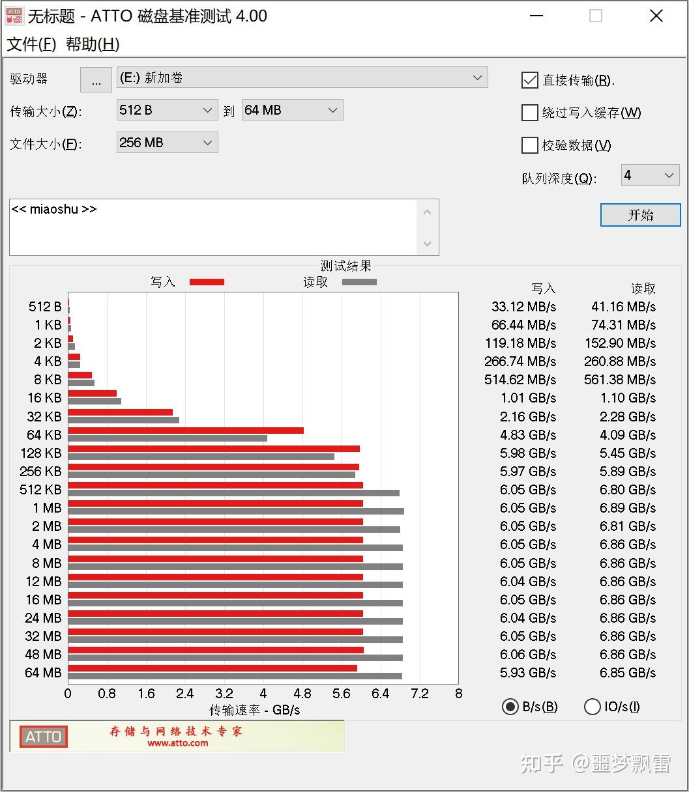Screen dimensions: 689x792
Task: Enable the 绕过写入缓存(W) option
Action: [530, 113]
